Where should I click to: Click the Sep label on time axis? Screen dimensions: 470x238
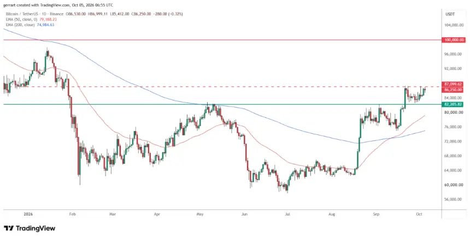click(377, 215)
